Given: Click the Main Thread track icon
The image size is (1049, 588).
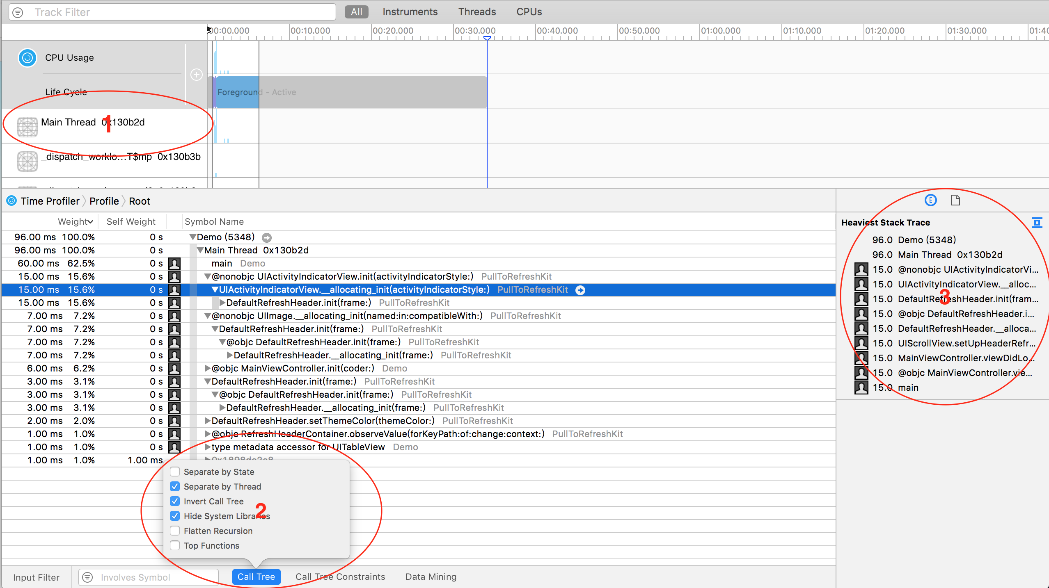Looking at the screenshot, I should pos(27,126).
